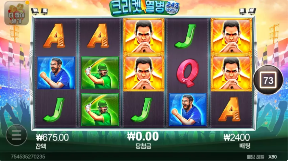Click the ₩675.00 balance display

point(52,137)
